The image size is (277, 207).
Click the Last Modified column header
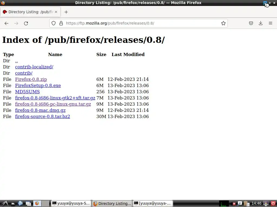click(x=128, y=54)
